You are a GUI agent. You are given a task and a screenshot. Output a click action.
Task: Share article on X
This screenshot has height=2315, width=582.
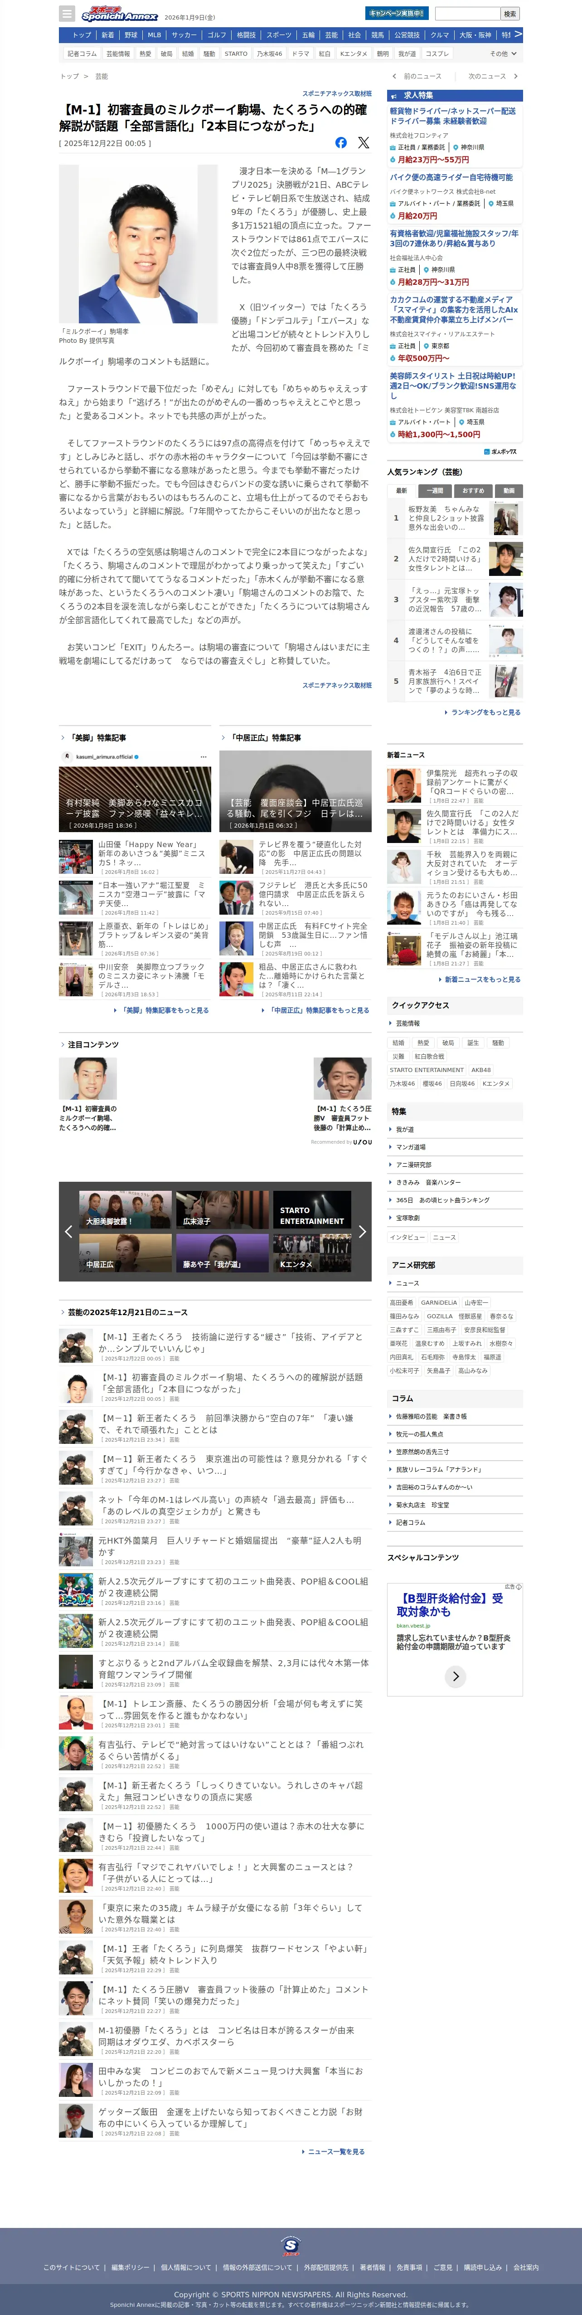tap(363, 142)
